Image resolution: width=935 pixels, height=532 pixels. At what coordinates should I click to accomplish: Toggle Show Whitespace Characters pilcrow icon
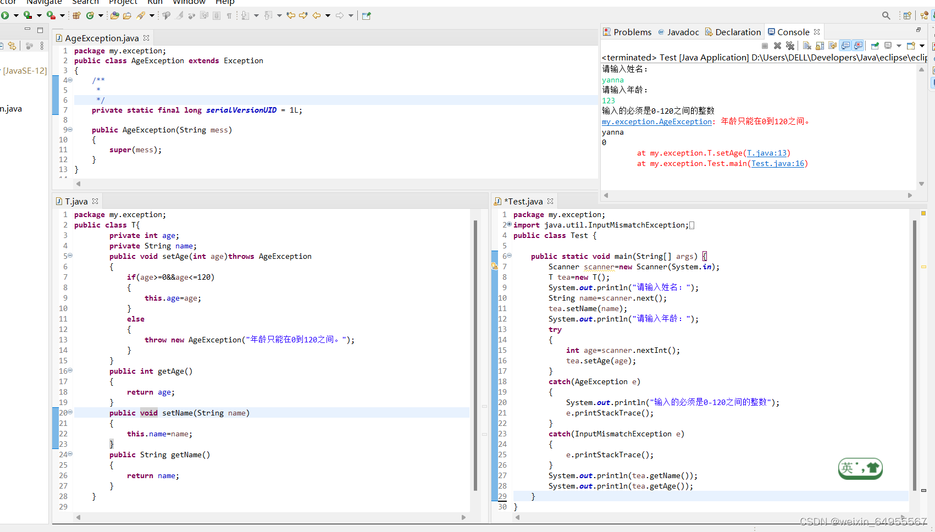click(x=229, y=15)
